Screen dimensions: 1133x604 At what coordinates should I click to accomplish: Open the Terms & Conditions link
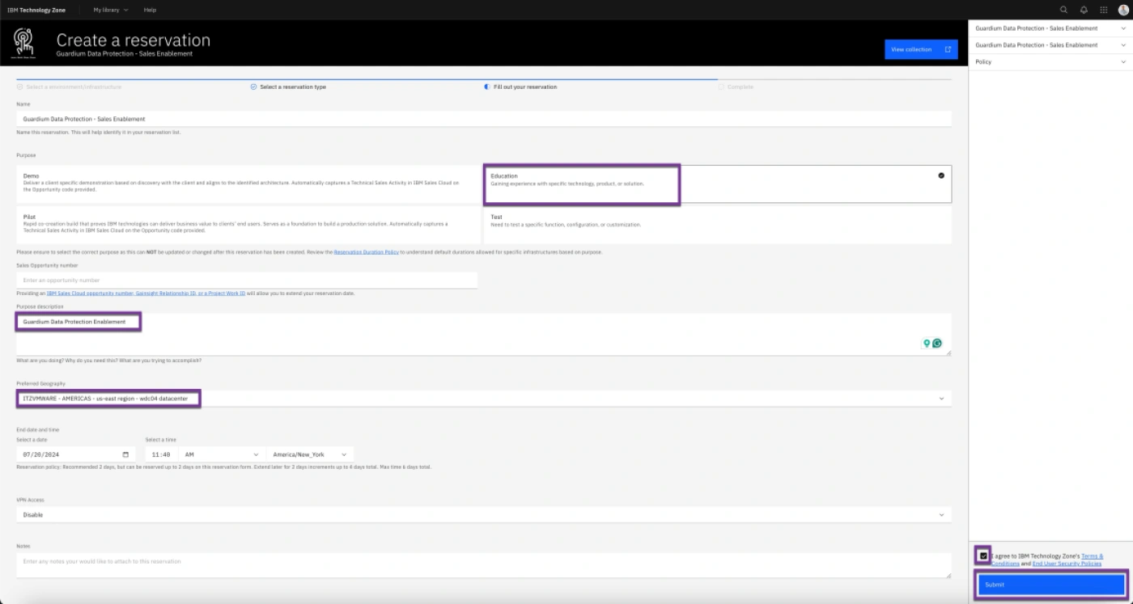(1046, 560)
